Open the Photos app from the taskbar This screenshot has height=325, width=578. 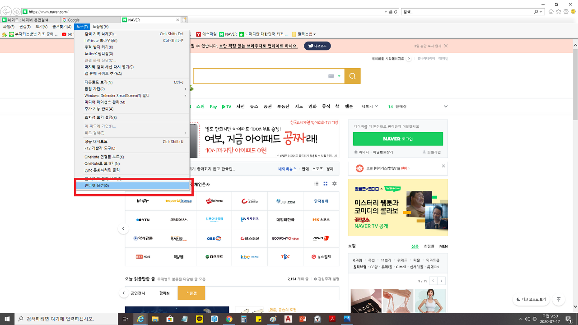(347, 319)
